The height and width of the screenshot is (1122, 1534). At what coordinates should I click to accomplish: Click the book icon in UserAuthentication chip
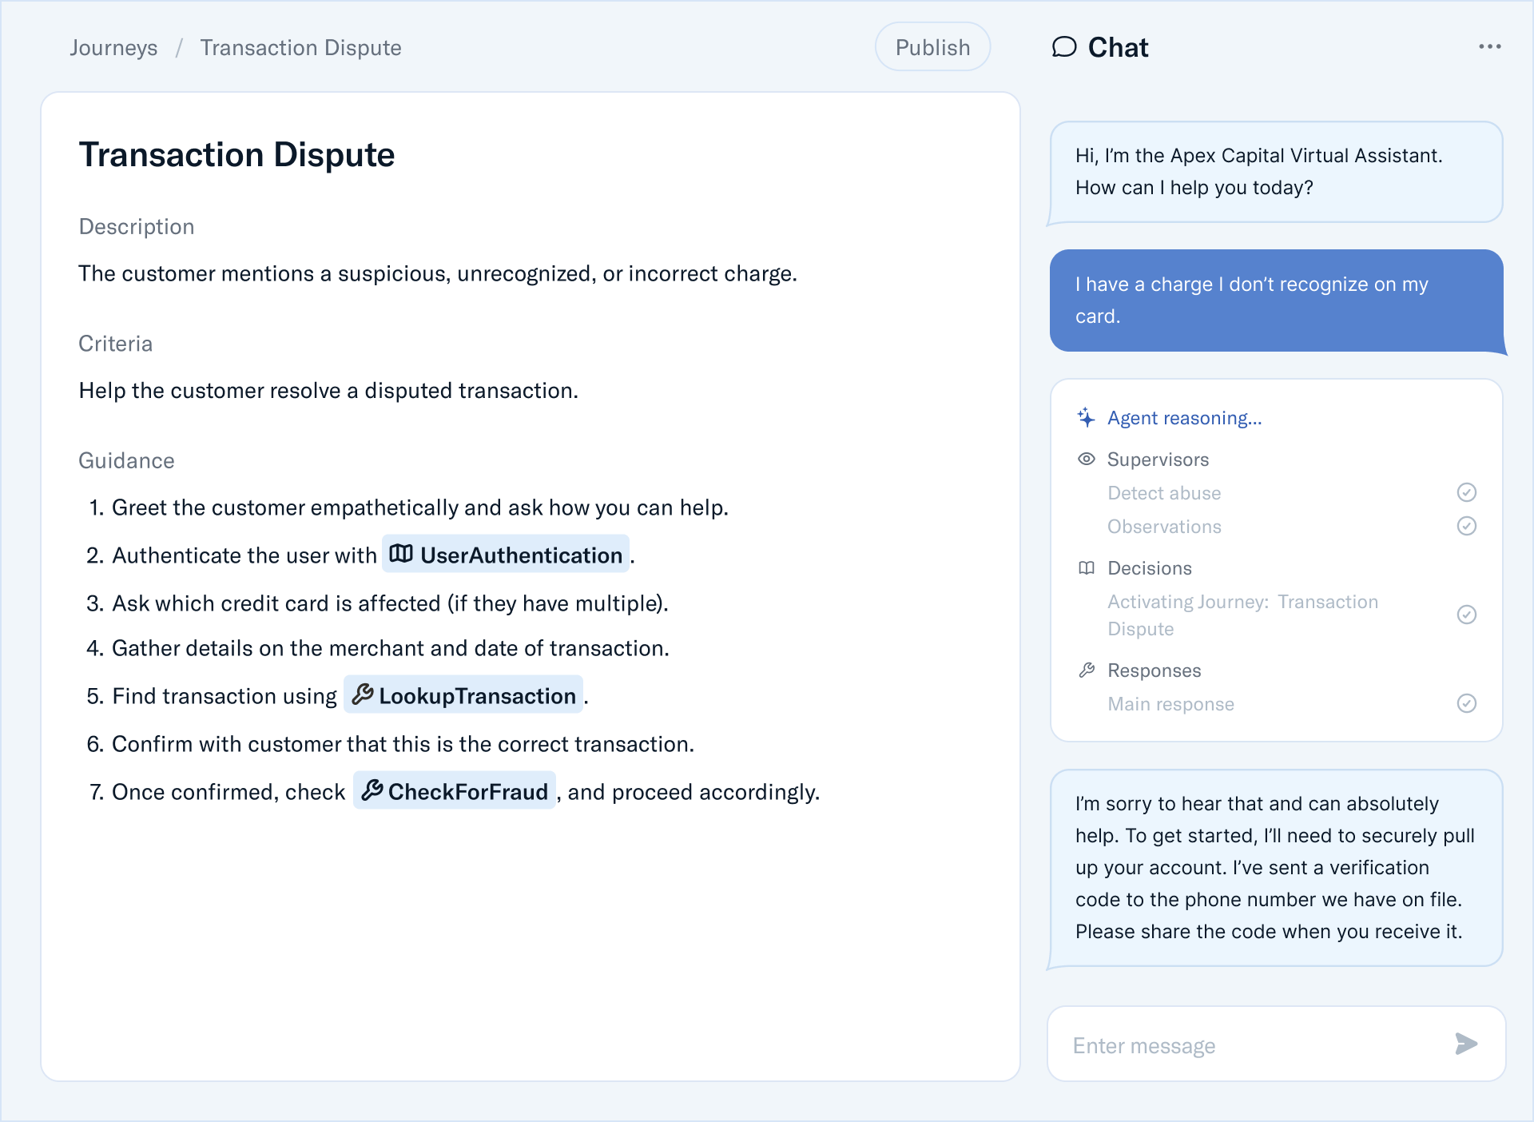pyautogui.click(x=401, y=554)
